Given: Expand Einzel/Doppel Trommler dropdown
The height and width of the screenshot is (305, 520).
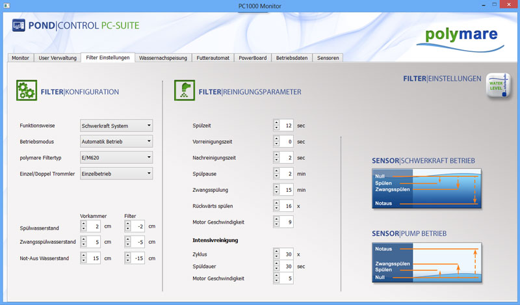Looking at the screenshot, I should click(x=116, y=173).
